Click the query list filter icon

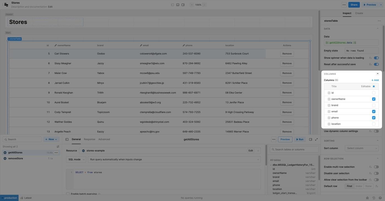(x=58, y=147)
